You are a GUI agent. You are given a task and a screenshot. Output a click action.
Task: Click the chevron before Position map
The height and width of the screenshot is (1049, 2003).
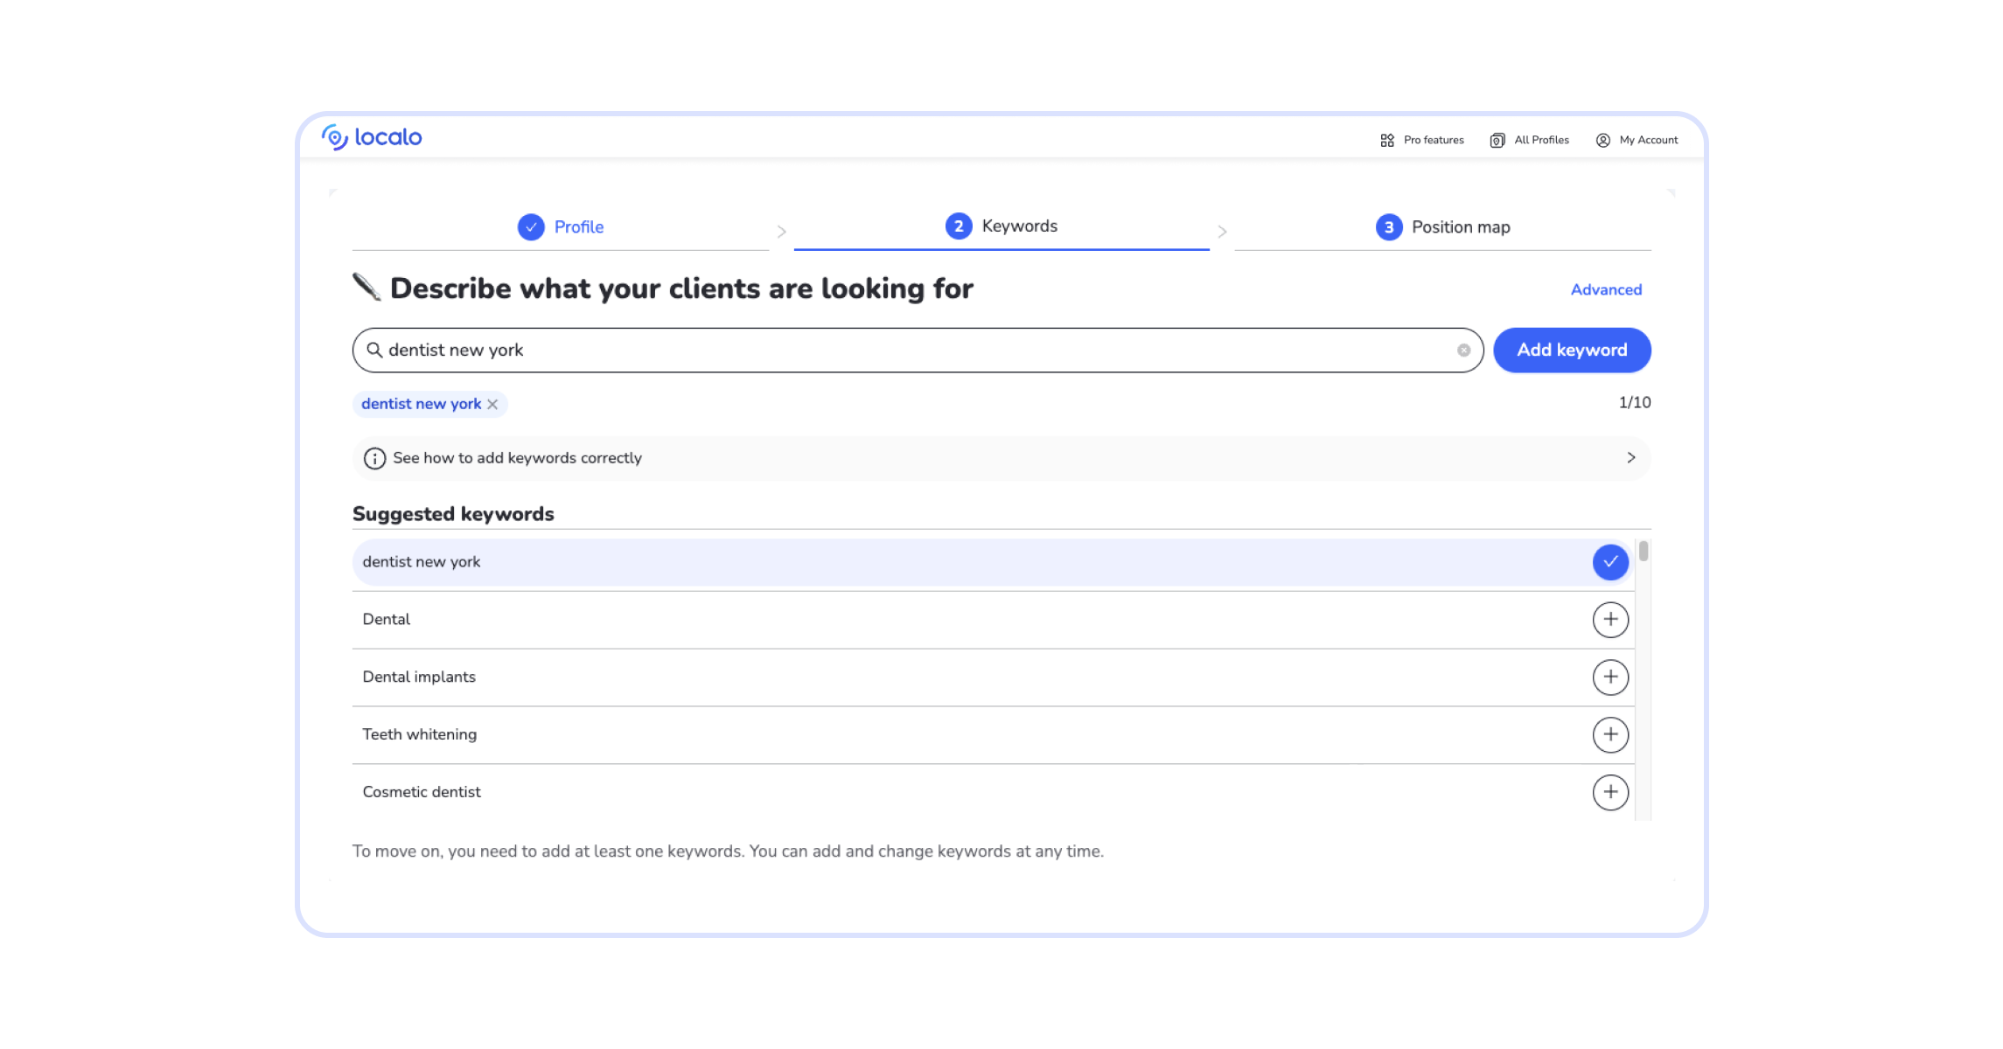point(1223,231)
